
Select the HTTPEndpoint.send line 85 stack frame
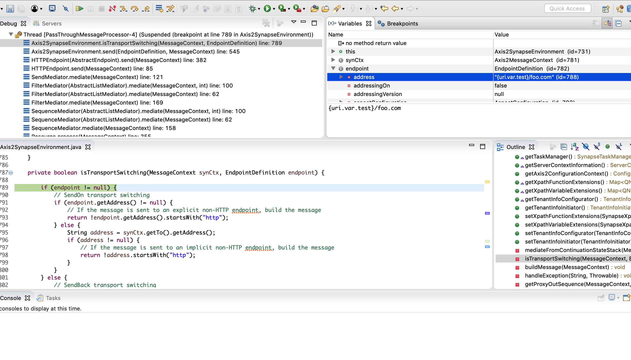[92, 68]
